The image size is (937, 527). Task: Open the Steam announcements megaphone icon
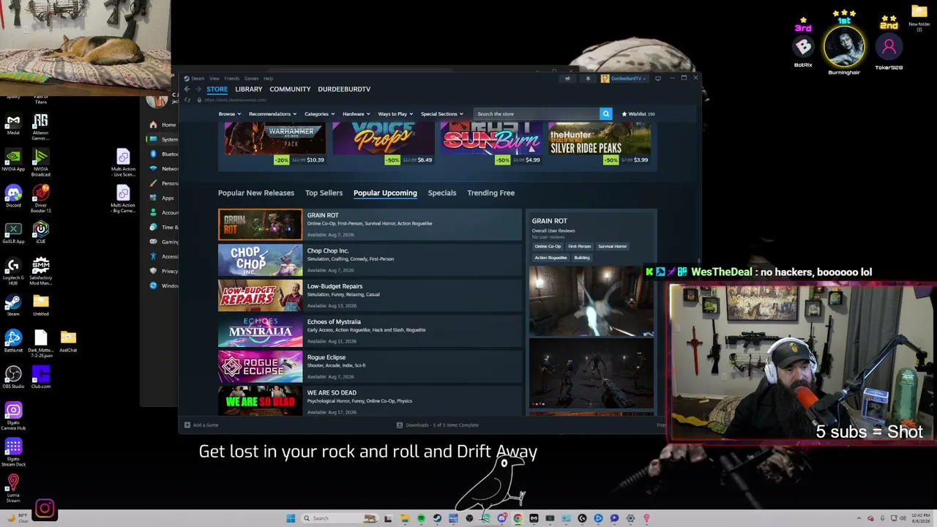(567, 78)
